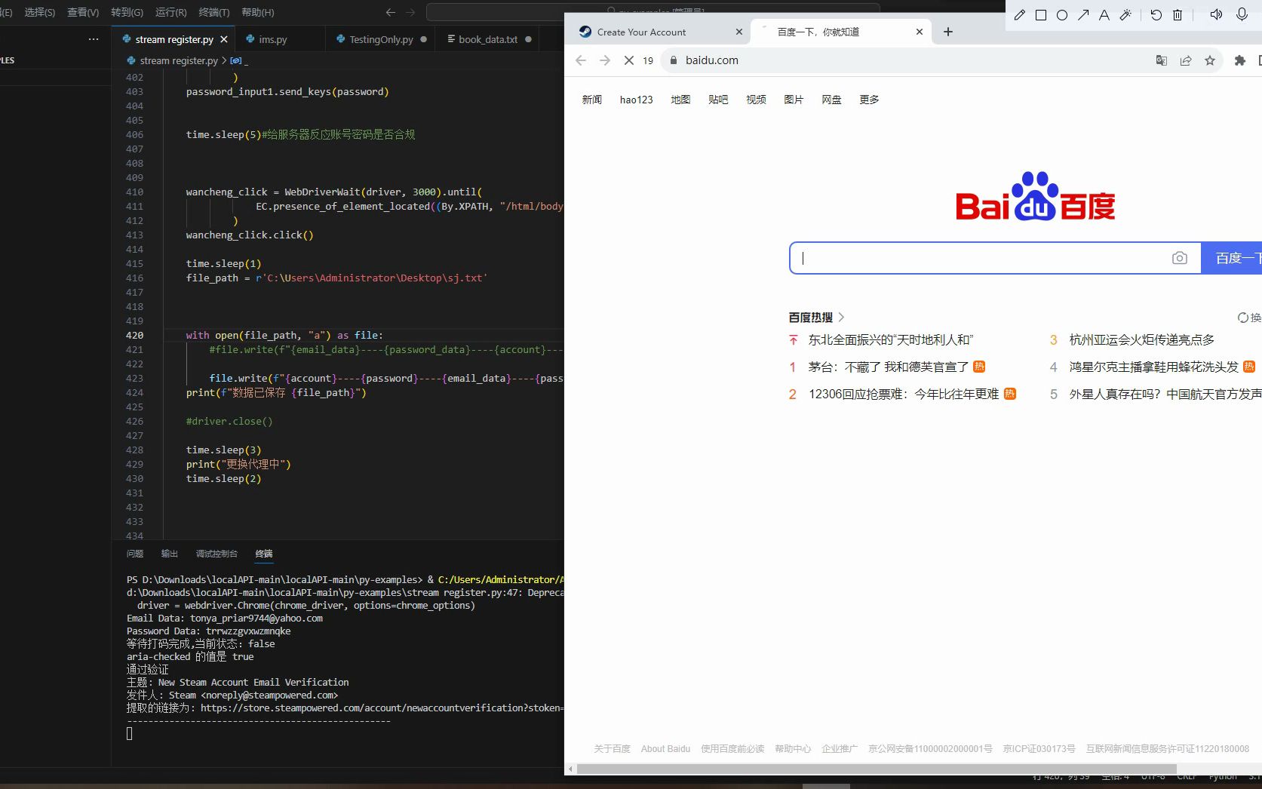Image resolution: width=1262 pixels, height=789 pixels.
Task: Open the 地图 link
Action: (x=680, y=100)
